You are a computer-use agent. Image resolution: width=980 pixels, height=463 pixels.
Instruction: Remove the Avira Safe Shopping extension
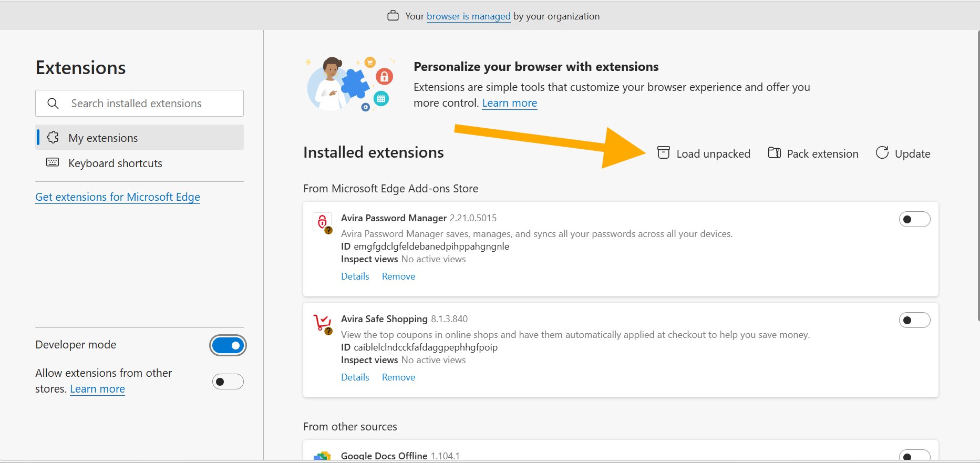[x=398, y=377]
